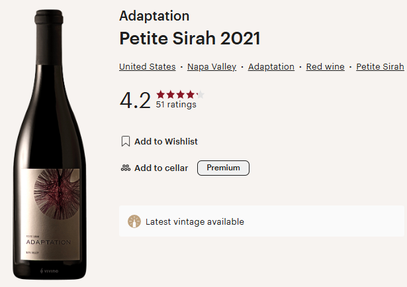Screen dimensions: 407x287
Task: Open the United States breadcrumb link
Action: click(147, 67)
